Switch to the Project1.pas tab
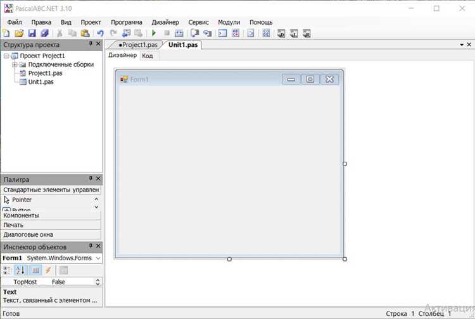Viewport: 475px width, 319px height. click(x=138, y=45)
